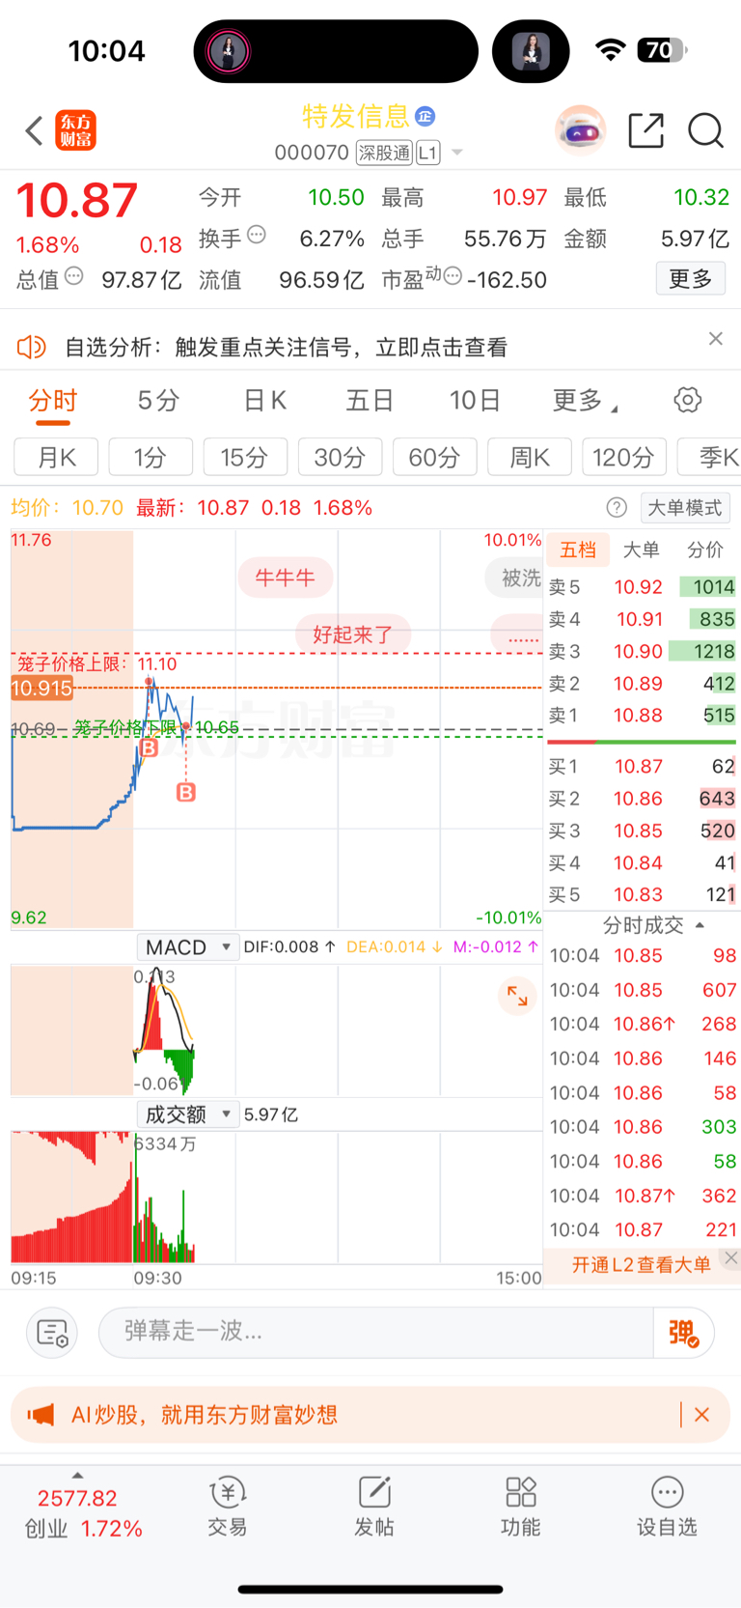This screenshot has width=741, height=1608.
Task: Select the 1分 period button
Action: coord(151,457)
